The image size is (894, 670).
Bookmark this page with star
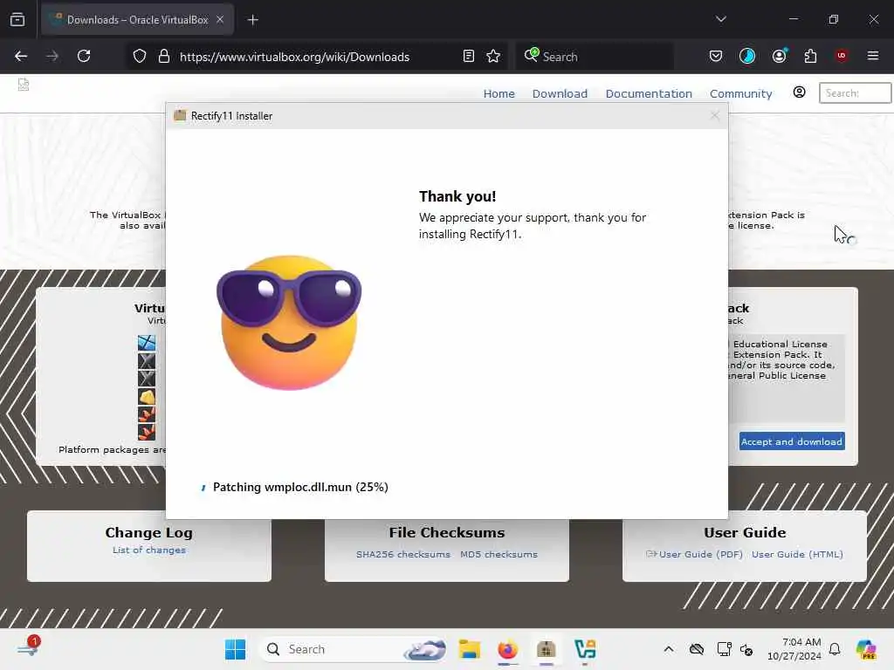coord(493,56)
